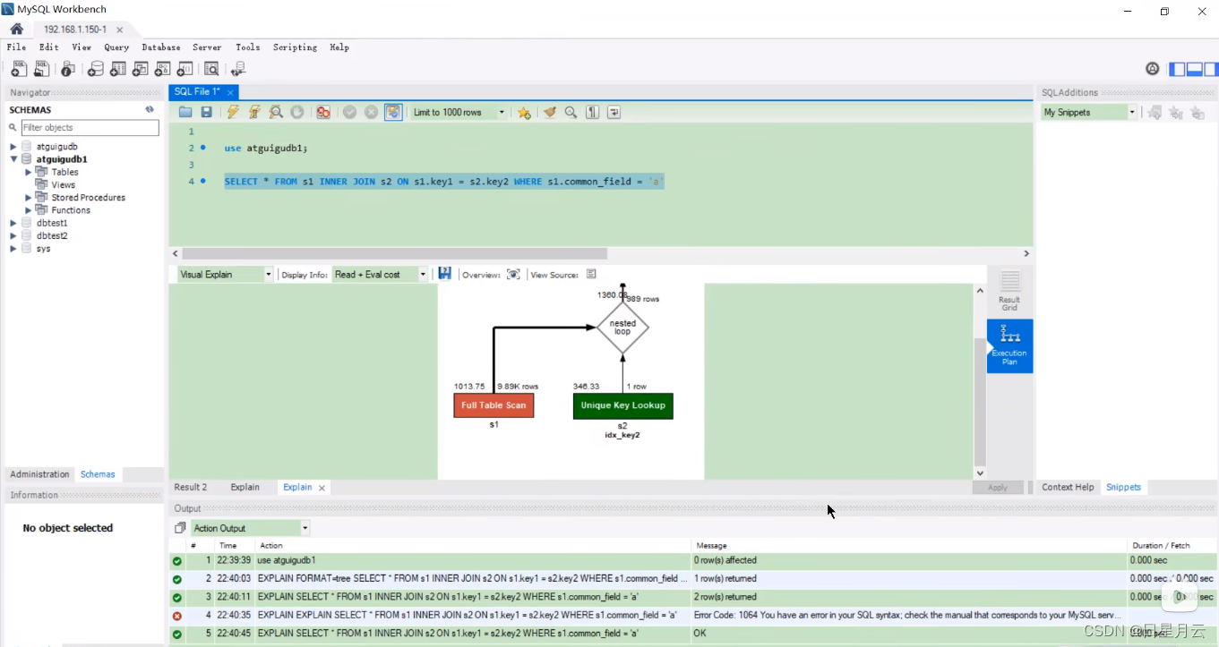Image resolution: width=1219 pixels, height=647 pixels.
Task: Rollback the transaction X icon
Action: (371, 112)
